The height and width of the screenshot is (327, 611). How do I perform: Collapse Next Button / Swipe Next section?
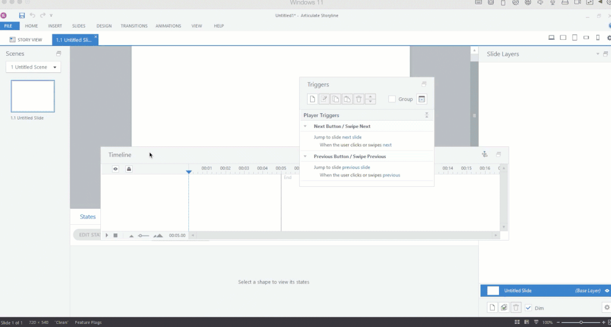(x=305, y=126)
